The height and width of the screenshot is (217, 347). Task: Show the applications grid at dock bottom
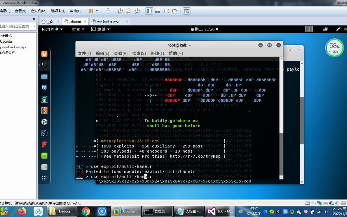(x=45, y=178)
